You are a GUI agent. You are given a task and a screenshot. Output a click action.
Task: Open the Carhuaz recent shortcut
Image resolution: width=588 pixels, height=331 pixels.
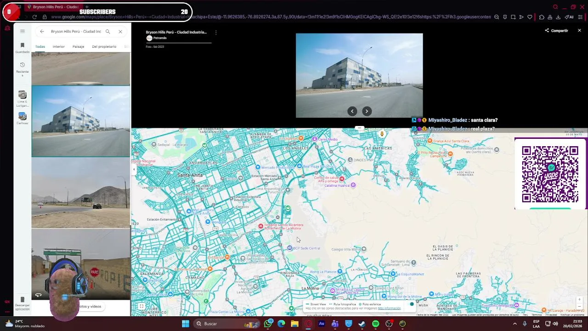pyautogui.click(x=22, y=119)
